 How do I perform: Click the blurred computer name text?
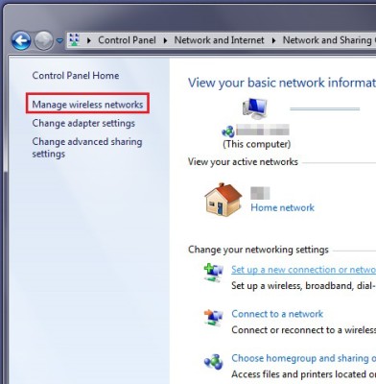[x=263, y=131]
